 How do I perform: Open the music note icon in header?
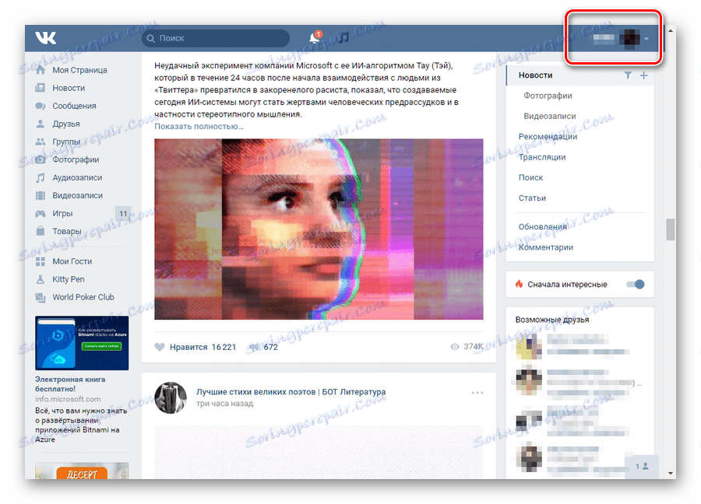click(x=343, y=37)
